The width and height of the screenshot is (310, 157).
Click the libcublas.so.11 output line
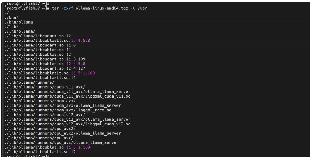click(x=38, y=50)
